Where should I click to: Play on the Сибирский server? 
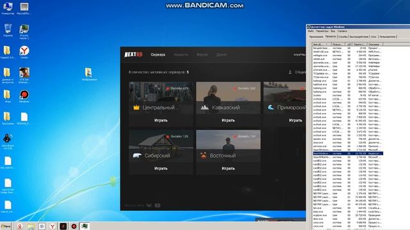(161, 169)
